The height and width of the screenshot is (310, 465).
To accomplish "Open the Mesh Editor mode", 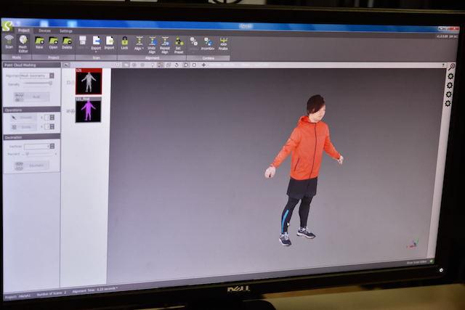I will pyautogui.click(x=23, y=41).
